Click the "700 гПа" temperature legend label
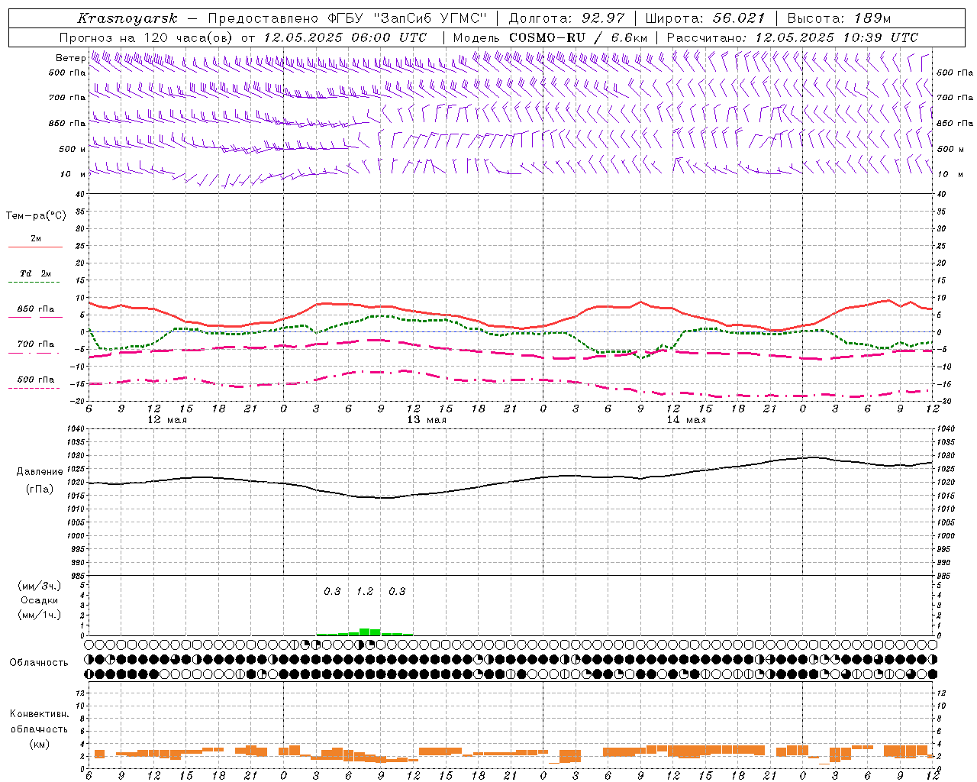Viewport: 977px width, 782px height. click(x=36, y=344)
